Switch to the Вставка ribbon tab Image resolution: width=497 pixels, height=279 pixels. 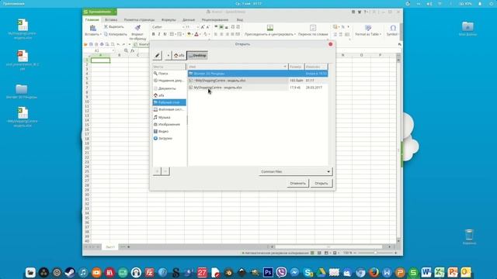111,19
